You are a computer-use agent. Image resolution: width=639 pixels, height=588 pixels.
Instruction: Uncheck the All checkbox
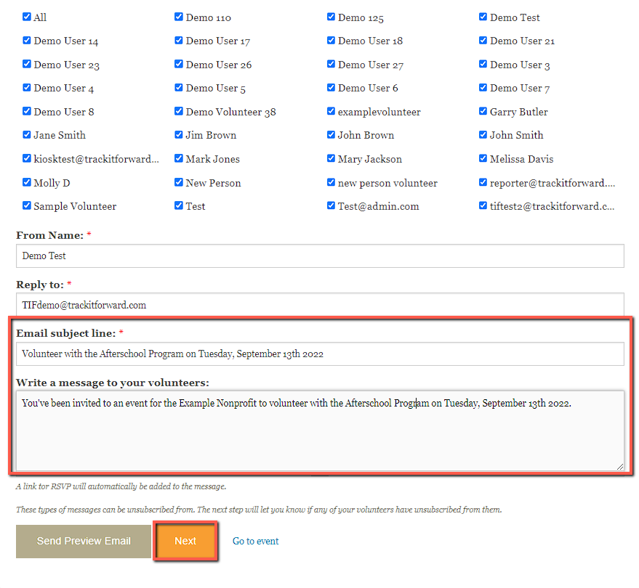(26, 17)
